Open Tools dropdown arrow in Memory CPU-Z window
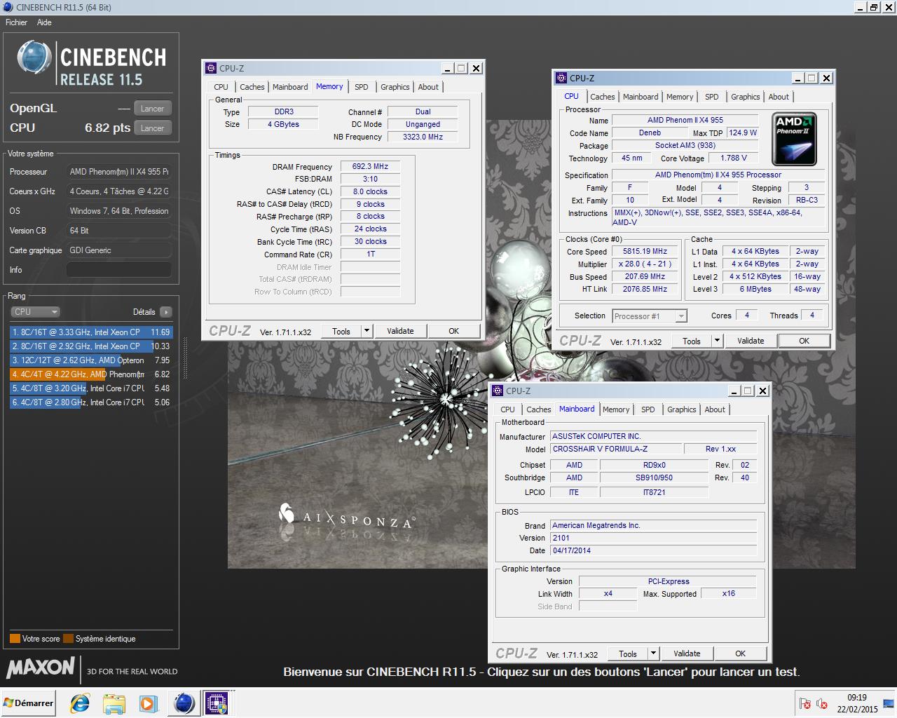 (367, 331)
